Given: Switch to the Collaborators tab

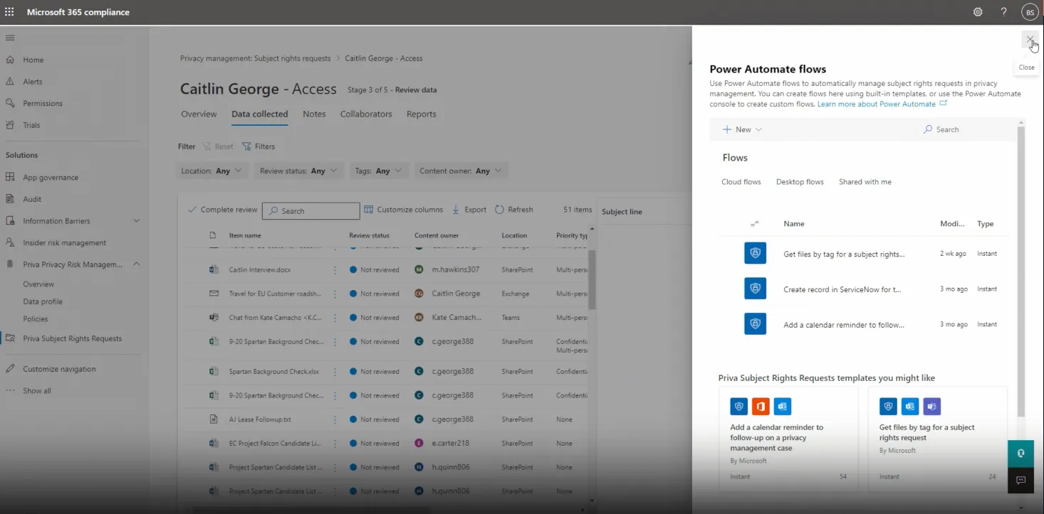Looking at the screenshot, I should (366, 114).
